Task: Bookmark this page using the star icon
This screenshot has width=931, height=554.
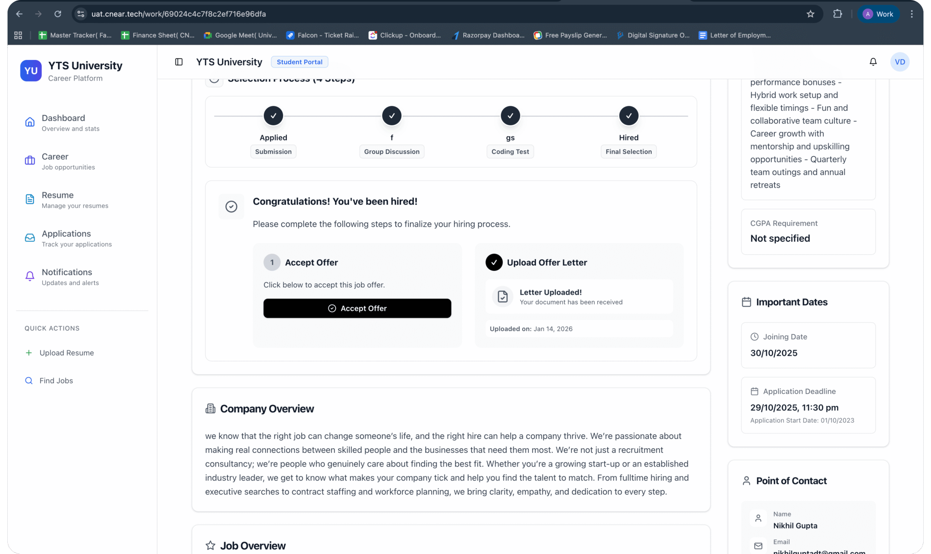Action: pos(810,14)
